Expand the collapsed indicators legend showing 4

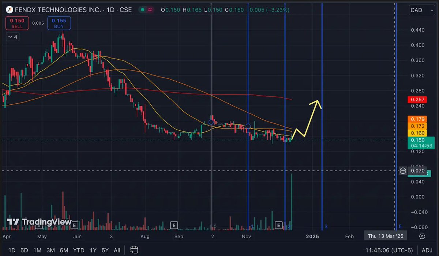[12, 37]
